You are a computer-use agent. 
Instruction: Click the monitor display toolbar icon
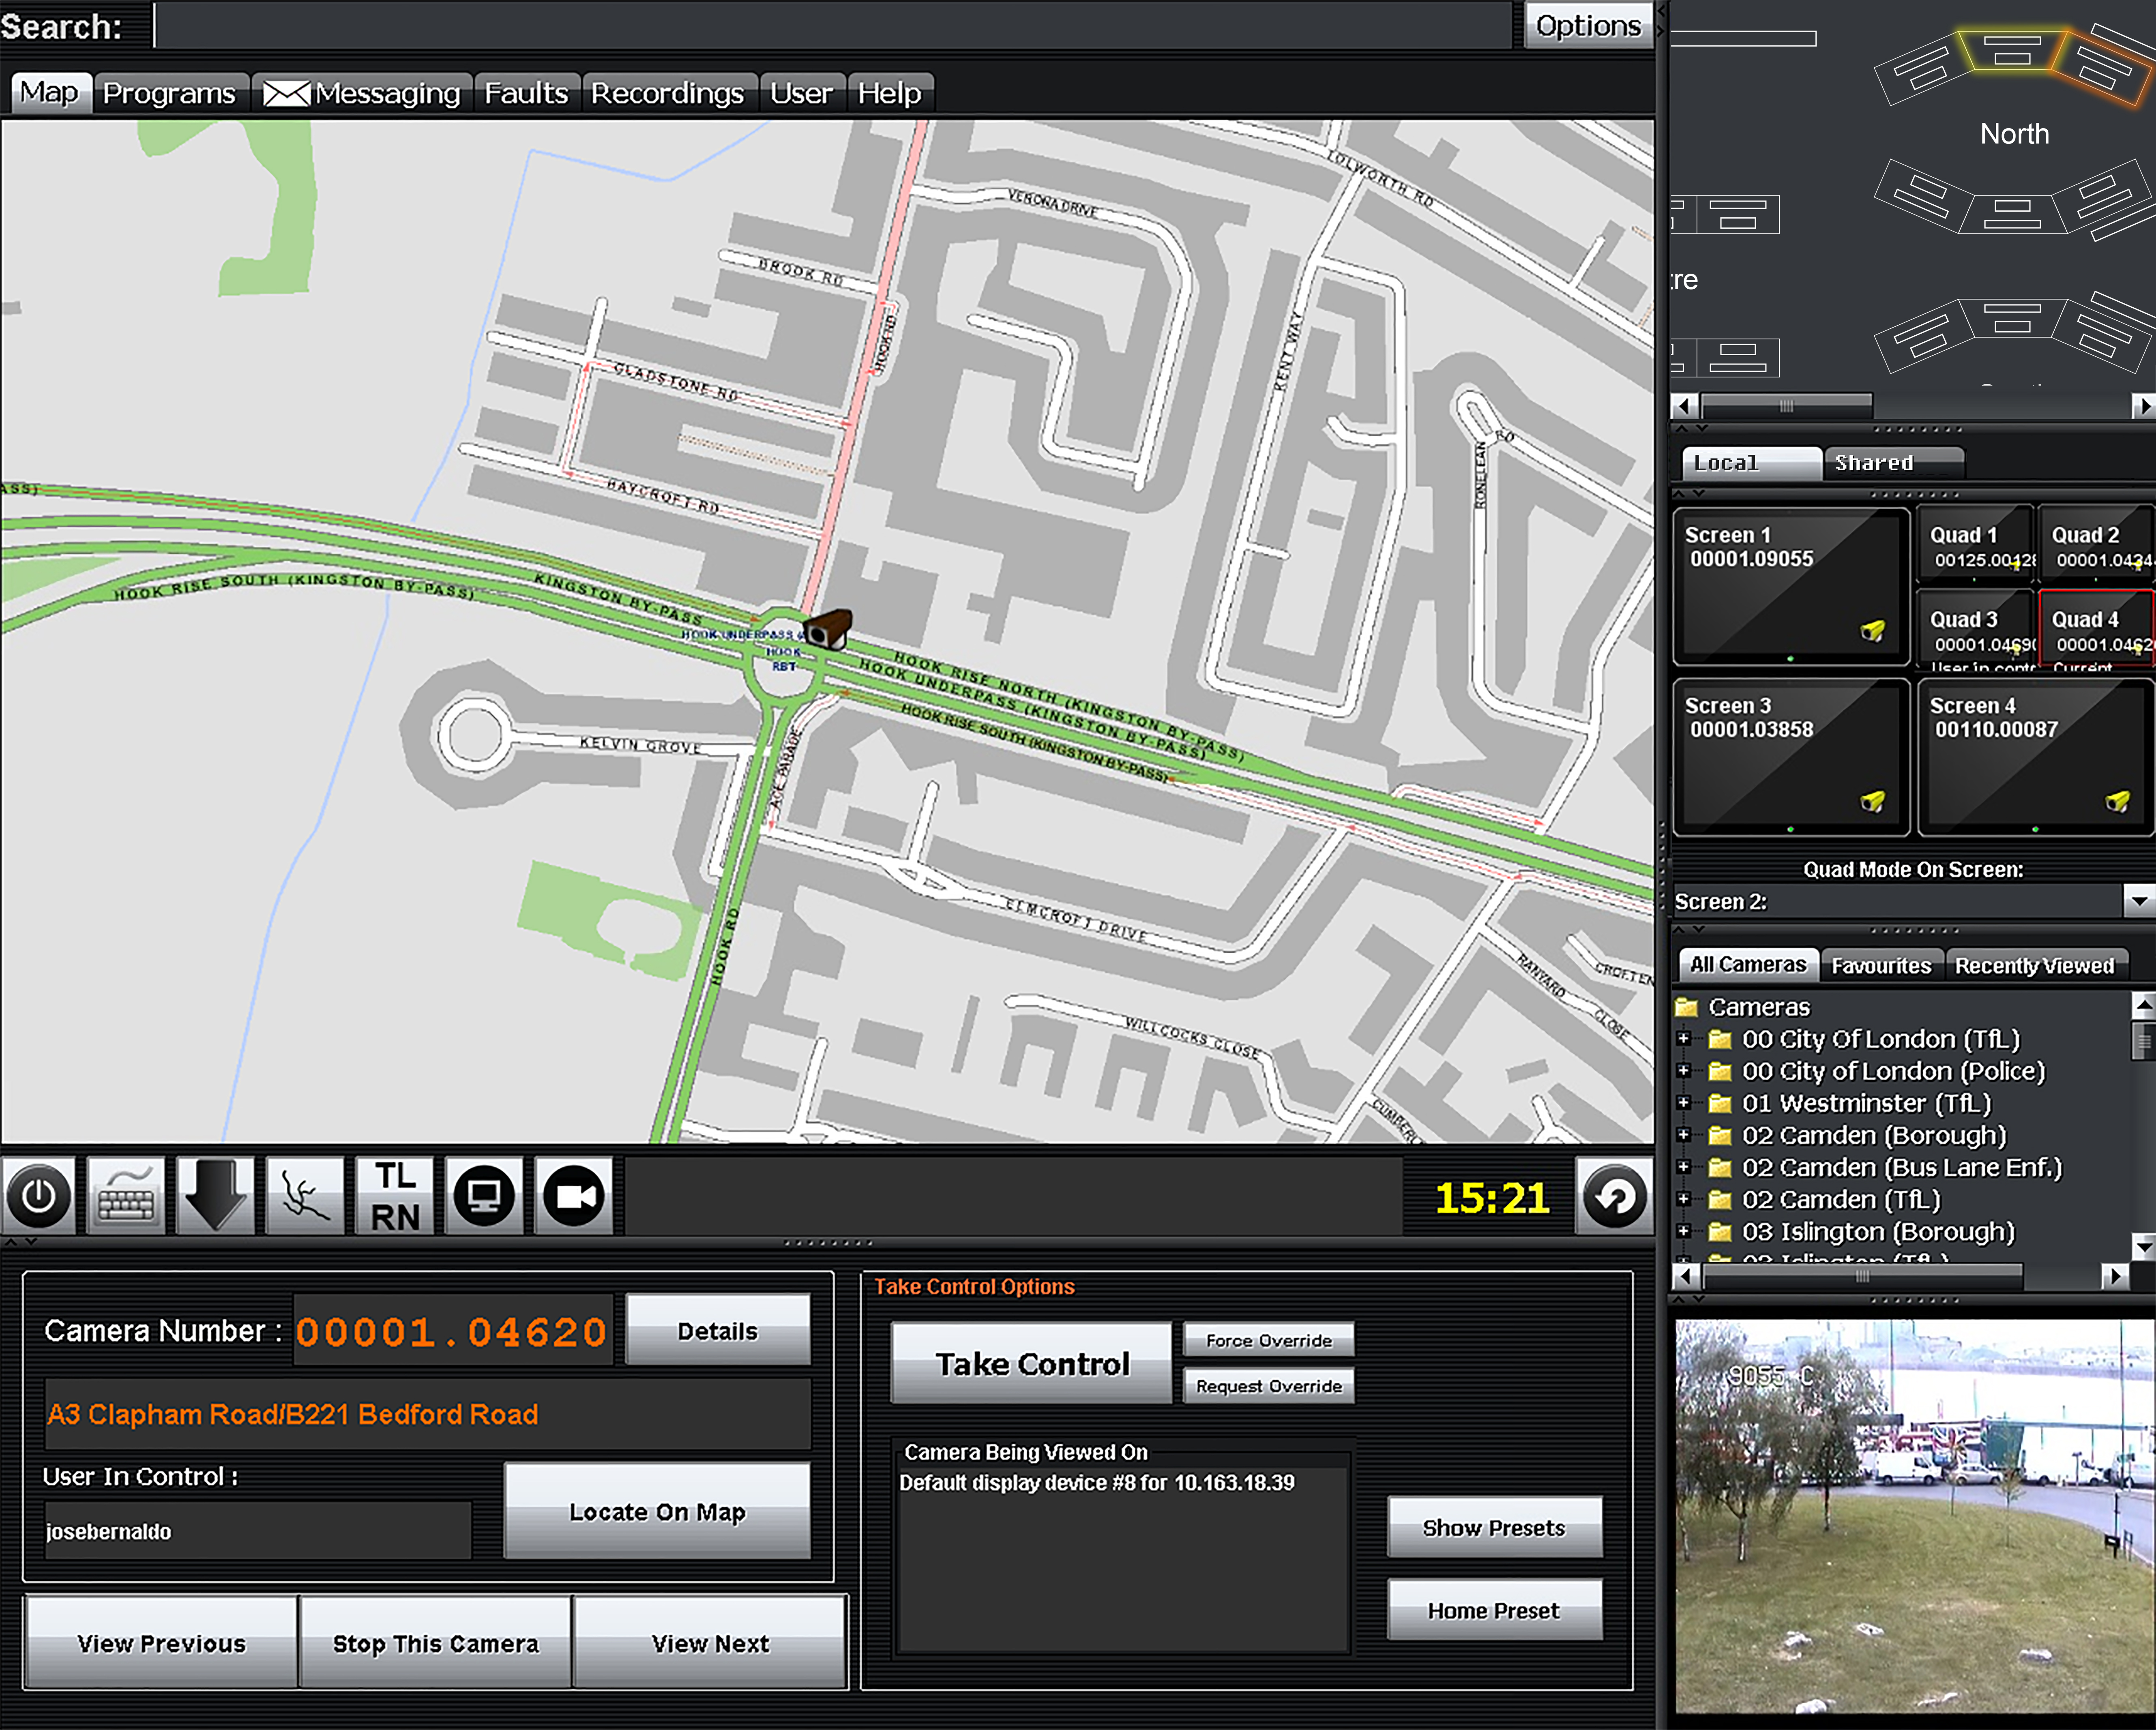coord(484,1196)
